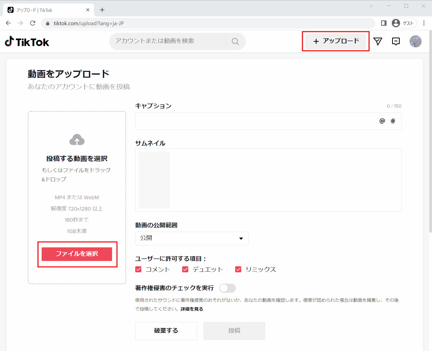The width and height of the screenshot is (432, 351).
Task: Select the アップロード | TikTok tab
Action: 48,10
